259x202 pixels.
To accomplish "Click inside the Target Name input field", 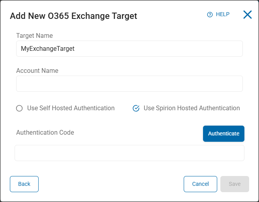I will click(129, 49).
